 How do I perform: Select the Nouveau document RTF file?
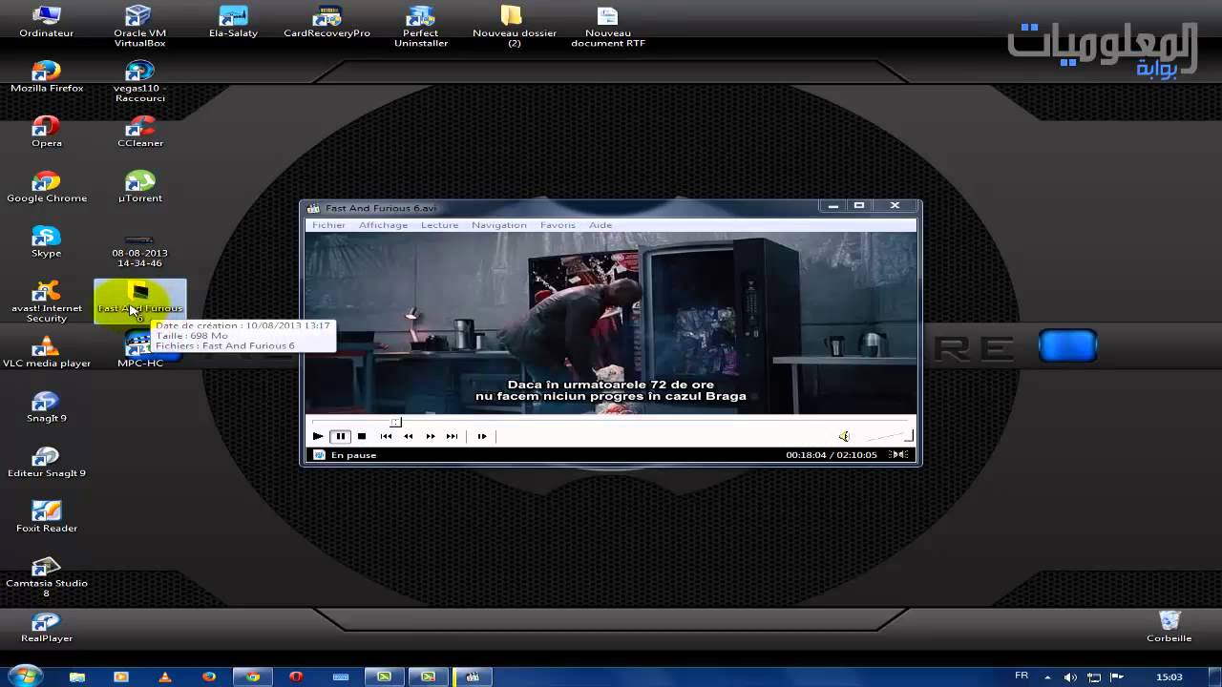coord(607,27)
